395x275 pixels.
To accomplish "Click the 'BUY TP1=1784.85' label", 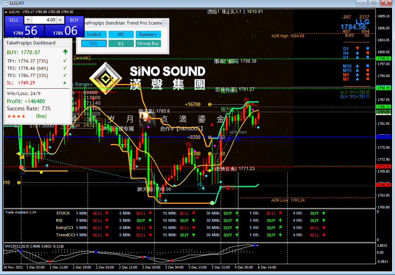I will [x=355, y=93].
